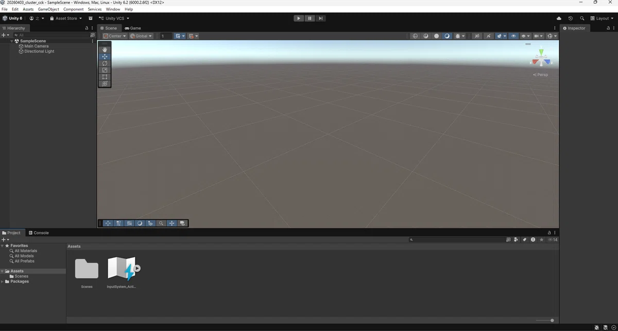Open the account dropdown
The width and height of the screenshot is (618, 331).
[37, 19]
